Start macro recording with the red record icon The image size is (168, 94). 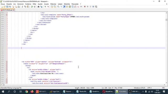85,7
